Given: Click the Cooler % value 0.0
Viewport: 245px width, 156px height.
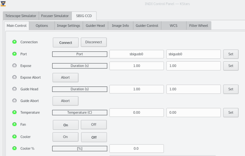Looking at the screenshot, I should point(137,148).
